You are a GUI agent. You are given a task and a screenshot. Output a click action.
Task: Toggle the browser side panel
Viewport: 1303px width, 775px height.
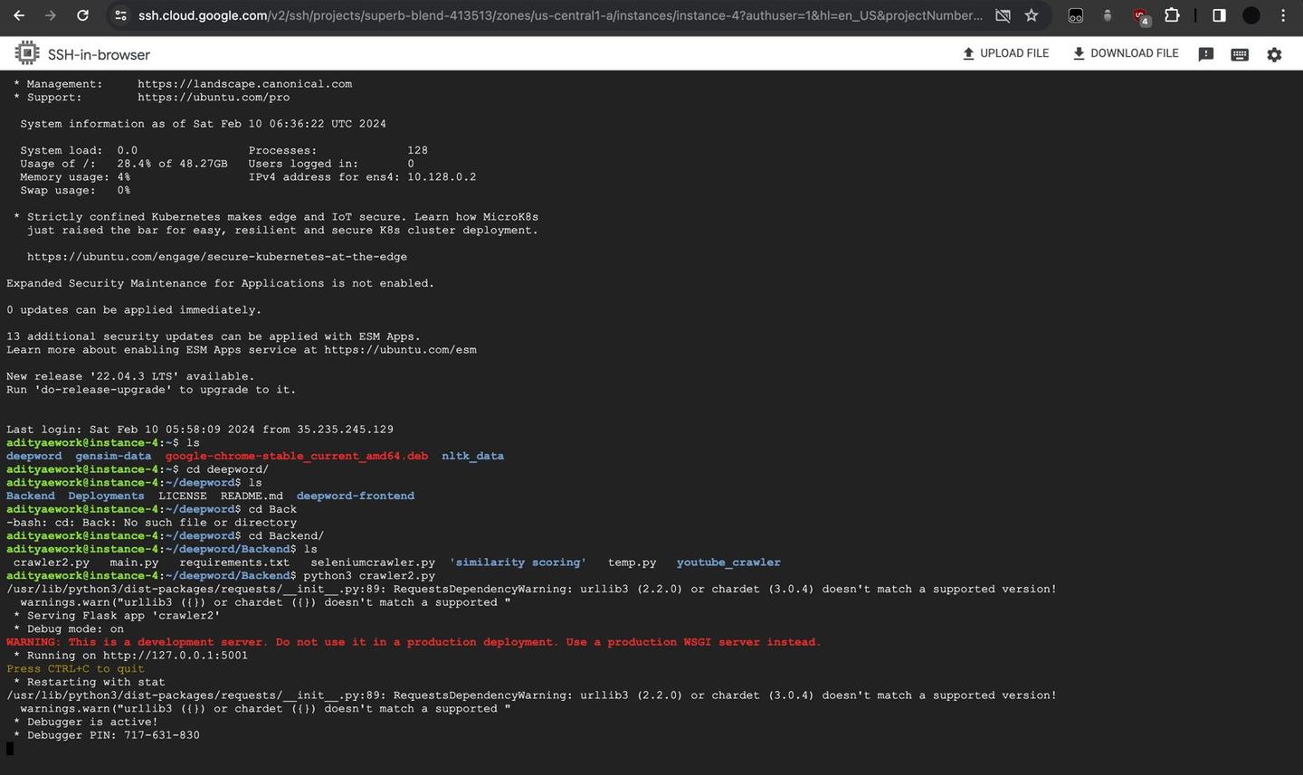tap(1219, 15)
